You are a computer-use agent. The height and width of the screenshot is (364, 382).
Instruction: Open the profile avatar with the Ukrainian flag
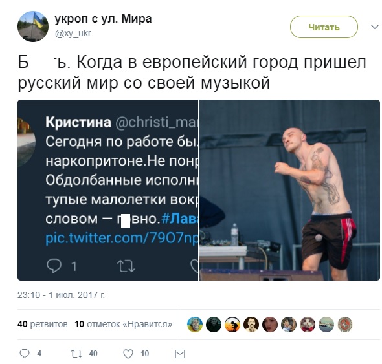(33, 27)
